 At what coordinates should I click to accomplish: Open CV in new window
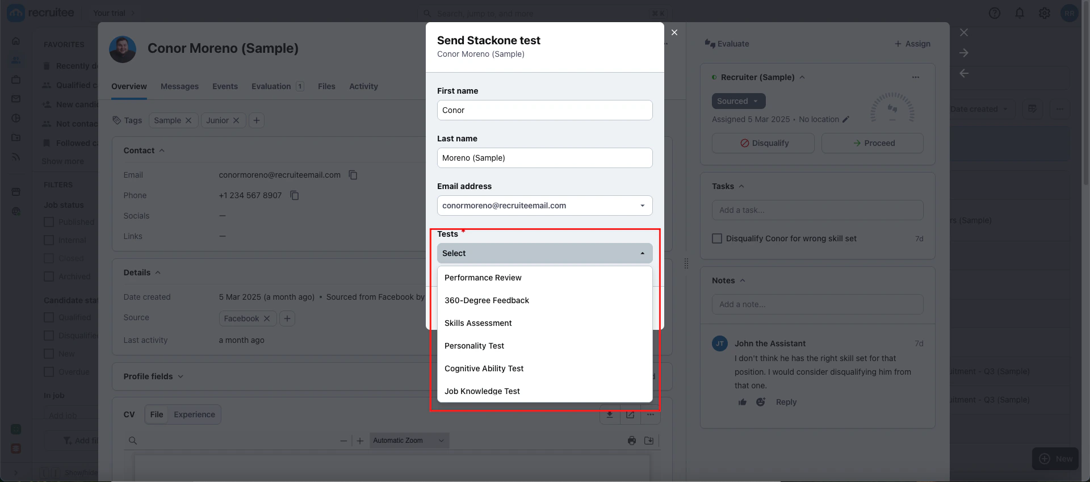(630, 414)
